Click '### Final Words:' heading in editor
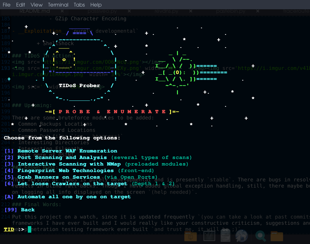This screenshot has width=310, height=244. point(36,204)
